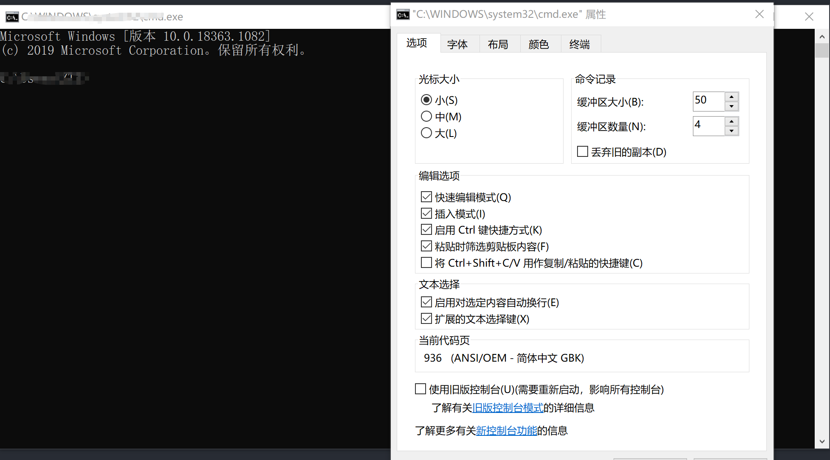Click the 缓冲区数量 input field
Screen dimensions: 830x460
coord(709,126)
